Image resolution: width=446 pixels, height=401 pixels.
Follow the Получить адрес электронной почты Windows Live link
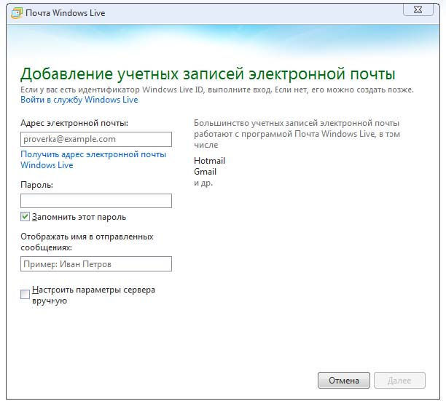click(x=93, y=159)
